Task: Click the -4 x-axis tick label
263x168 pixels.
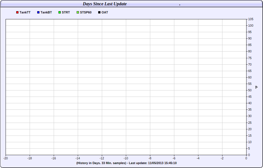Action: click(x=198, y=158)
